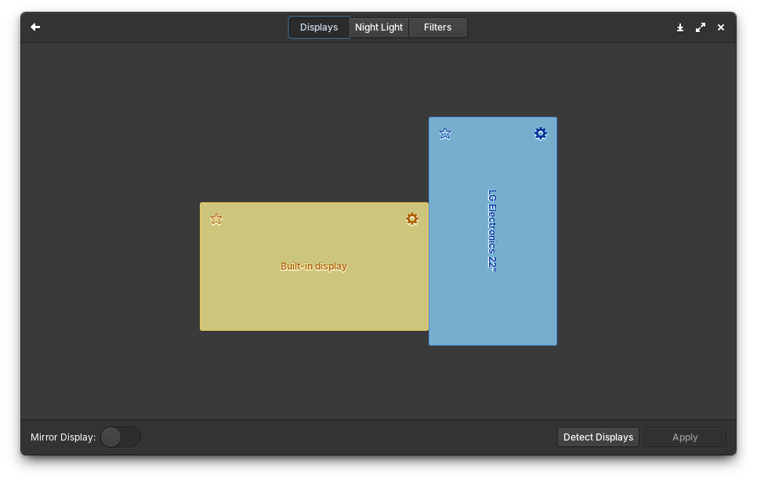The width and height of the screenshot is (757, 486).
Task: Click the fullscreen expand arrows icon
Action: click(701, 27)
